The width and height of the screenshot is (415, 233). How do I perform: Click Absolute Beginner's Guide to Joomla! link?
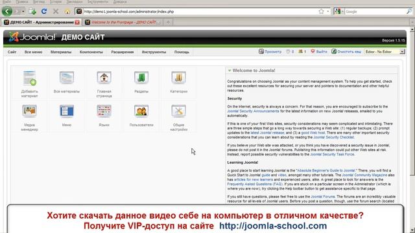326,171
